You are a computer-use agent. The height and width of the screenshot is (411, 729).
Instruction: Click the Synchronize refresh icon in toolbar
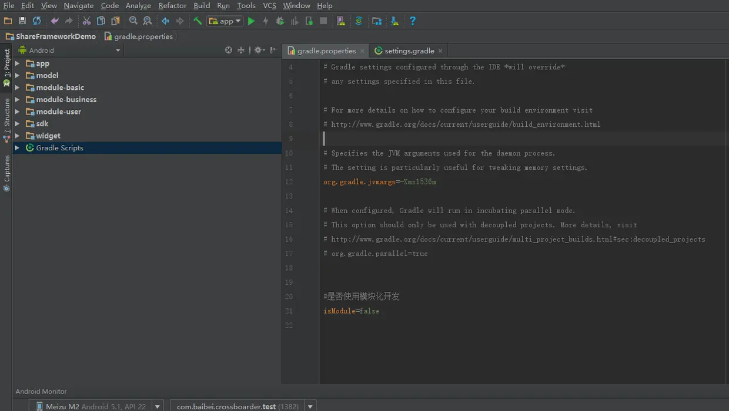pyautogui.click(x=36, y=21)
